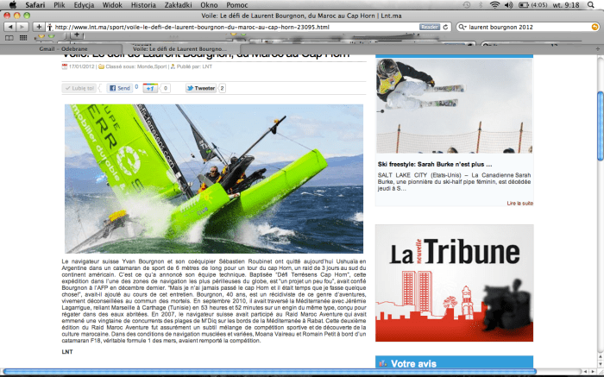Click the Tweeter share button
604x377 pixels.
coord(201,88)
